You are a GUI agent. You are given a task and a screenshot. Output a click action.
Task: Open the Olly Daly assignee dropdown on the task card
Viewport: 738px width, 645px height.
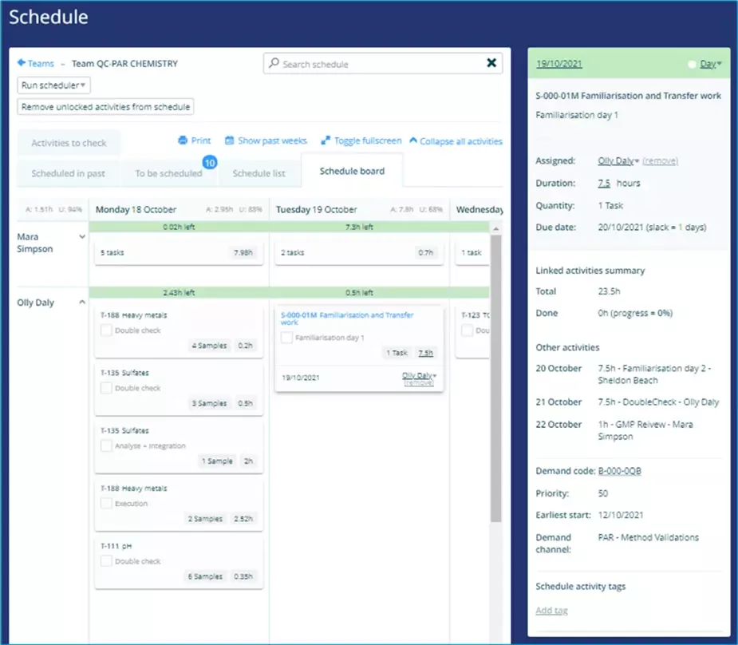pos(419,375)
